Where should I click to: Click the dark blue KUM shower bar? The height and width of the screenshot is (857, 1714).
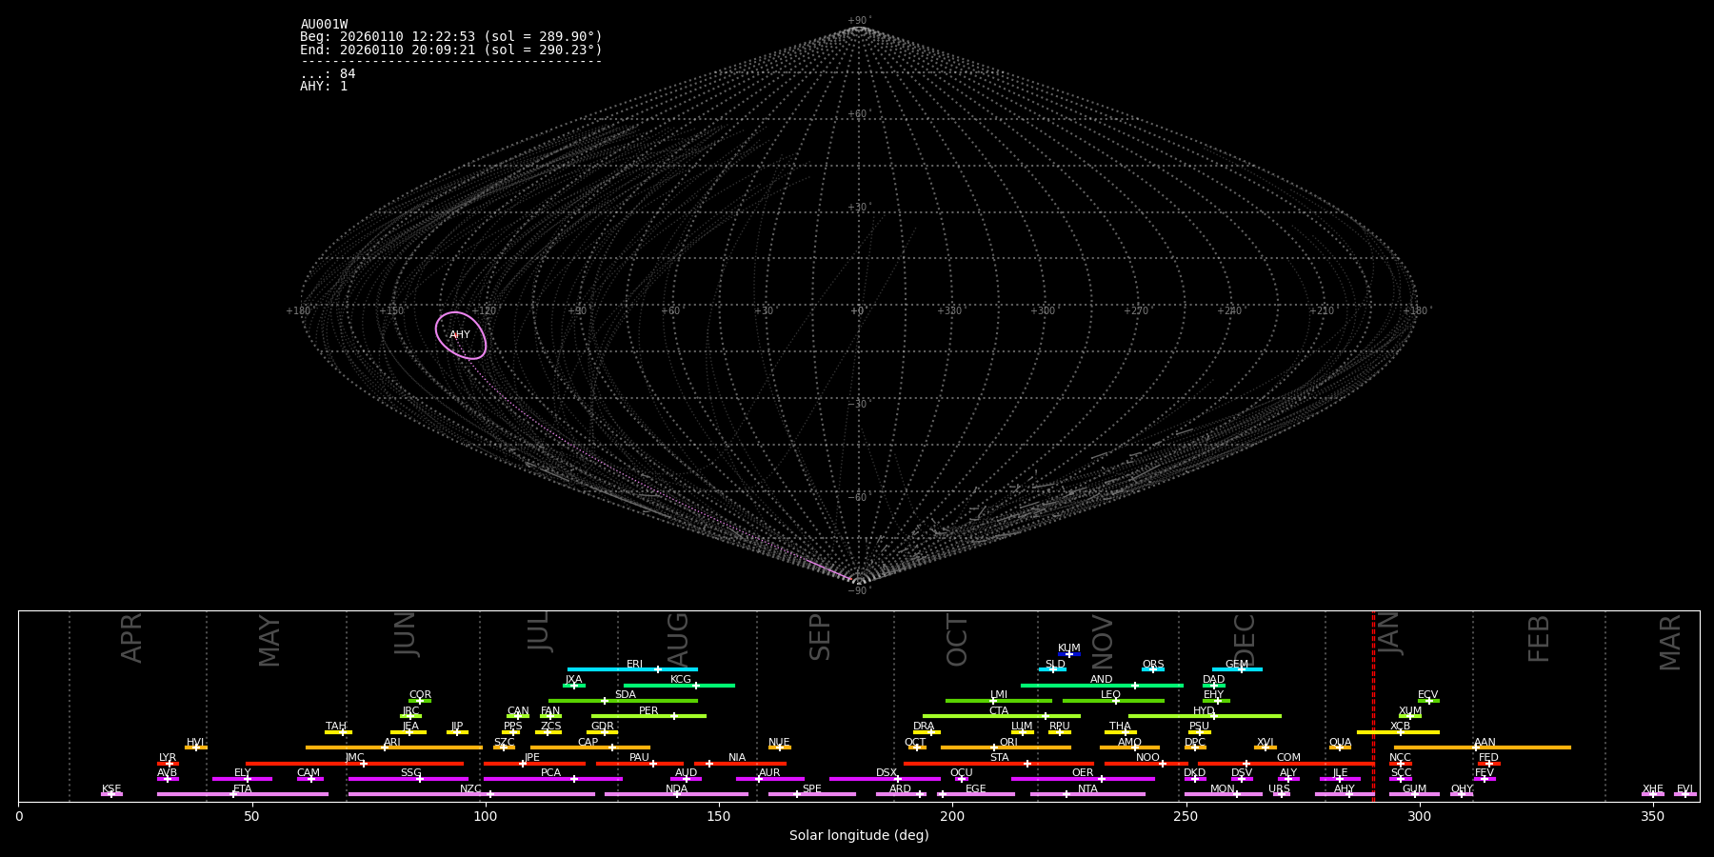click(x=1069, y=654)
